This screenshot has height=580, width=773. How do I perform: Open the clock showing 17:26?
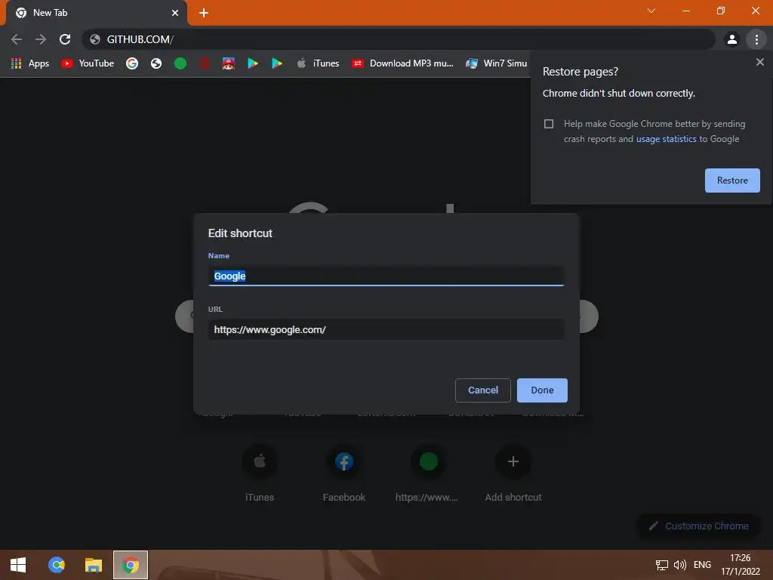pyautogui.click(x=740, y=565)
